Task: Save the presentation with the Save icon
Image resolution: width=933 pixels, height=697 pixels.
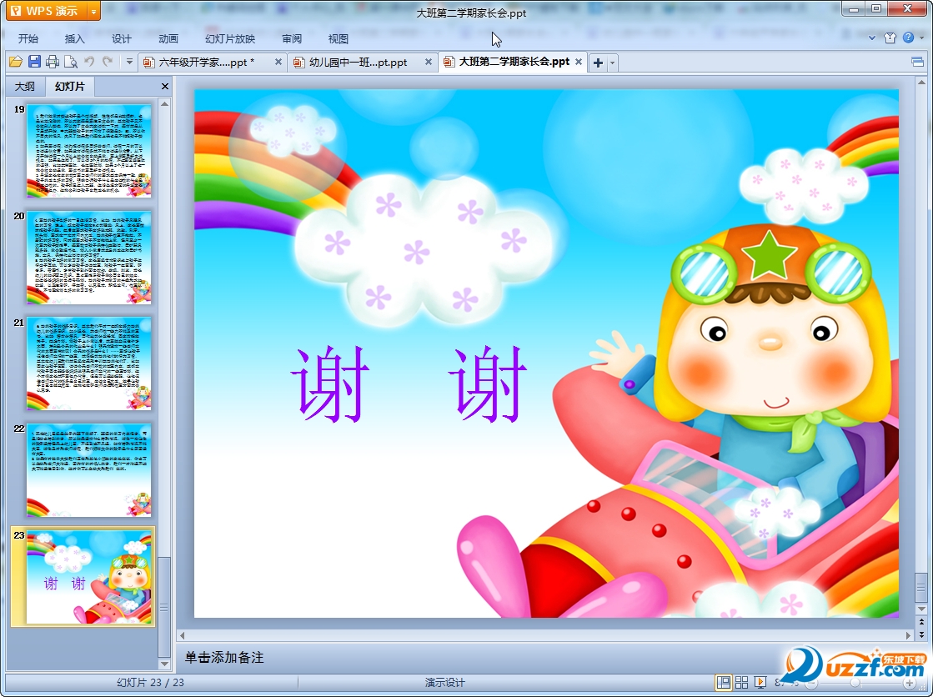Action: pyautogui.click(x=34, y=62)
